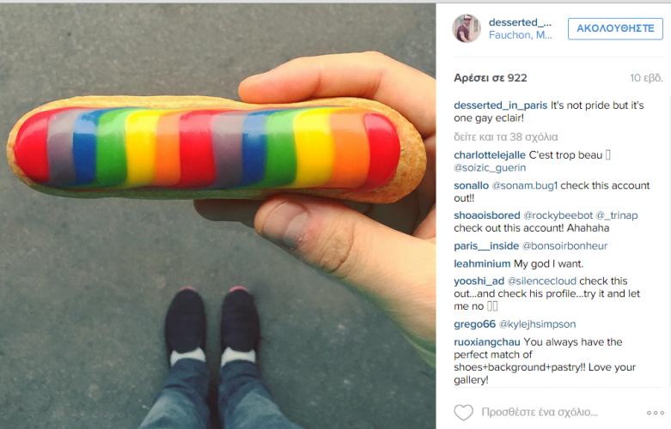The image size is (671, 429).
Task: Open the charlottelejalle commenter profile
Action: 490,155
